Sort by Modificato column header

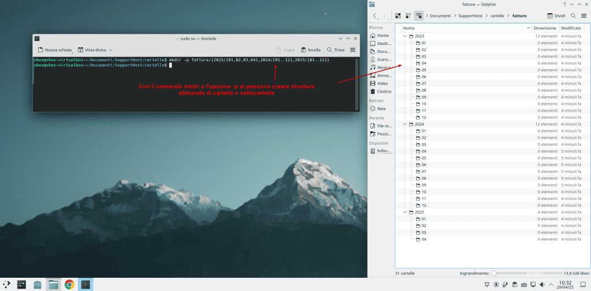pyautogui.click(x=571, y=28)
